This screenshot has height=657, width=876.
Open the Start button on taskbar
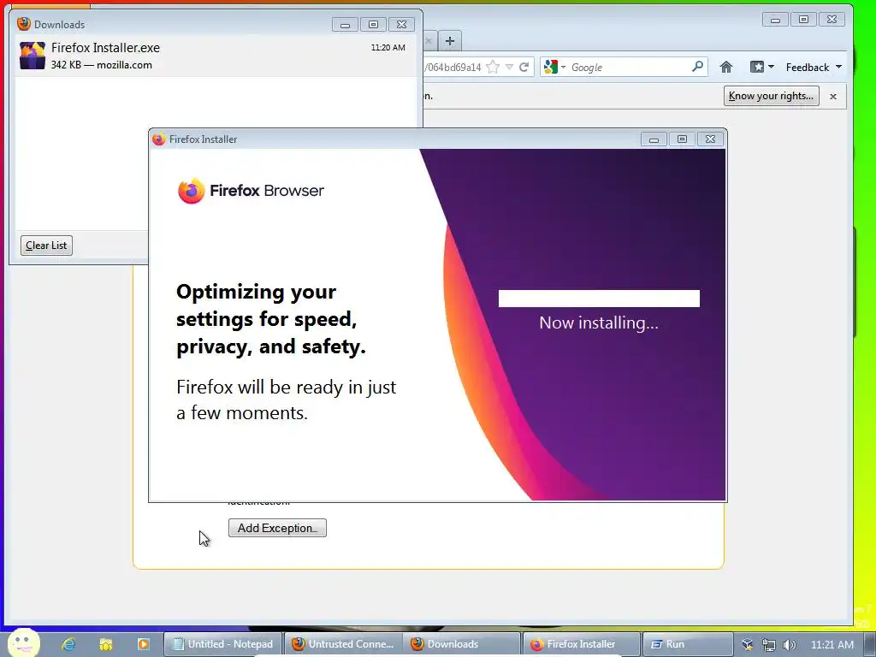pos(24,643)
